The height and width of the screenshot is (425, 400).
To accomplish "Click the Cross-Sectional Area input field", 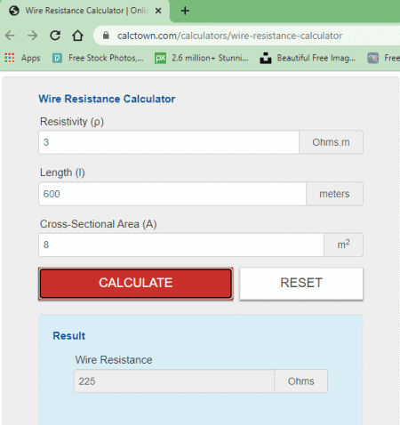I will tap(181, 245).
